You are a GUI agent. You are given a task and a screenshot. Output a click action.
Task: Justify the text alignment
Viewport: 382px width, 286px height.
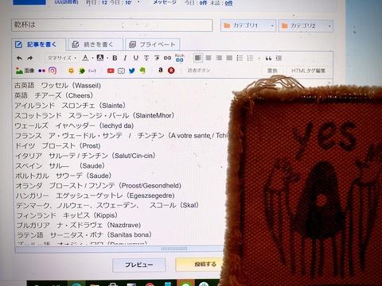[x=229, y=58]
